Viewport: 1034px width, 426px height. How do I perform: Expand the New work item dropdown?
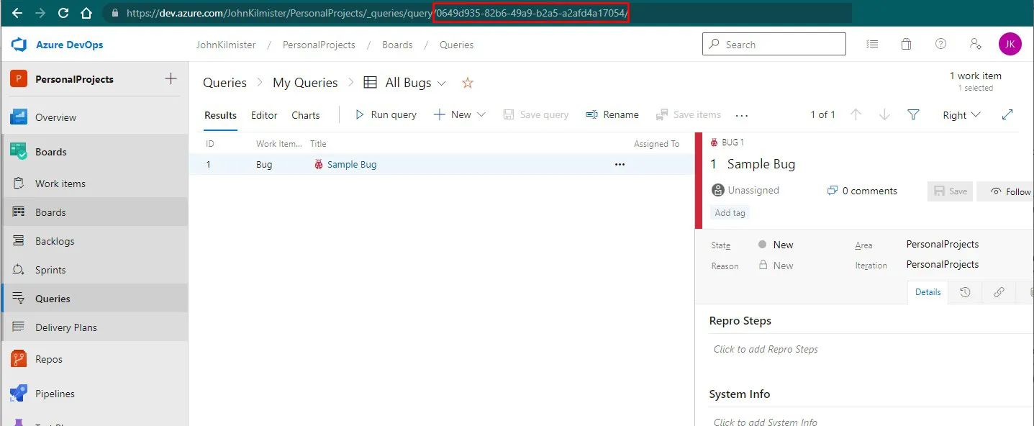(x=481, y=114)
